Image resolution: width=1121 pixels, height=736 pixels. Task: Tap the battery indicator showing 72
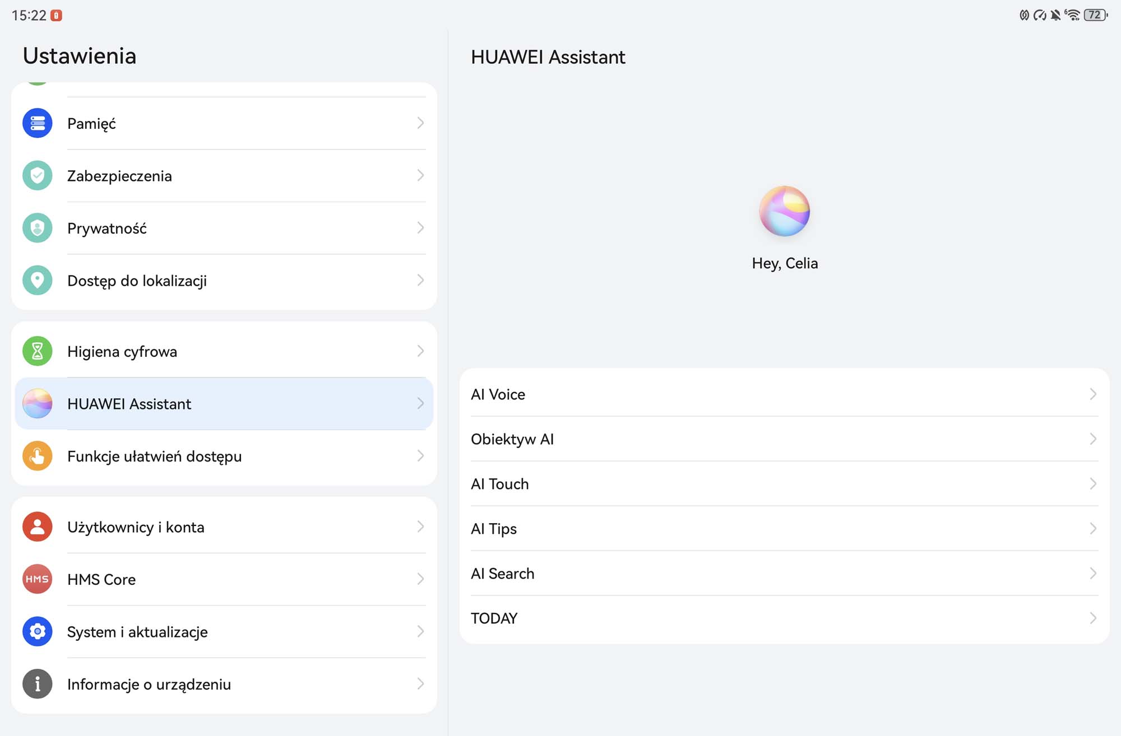pyautogui.click(x=1096, y=15)
